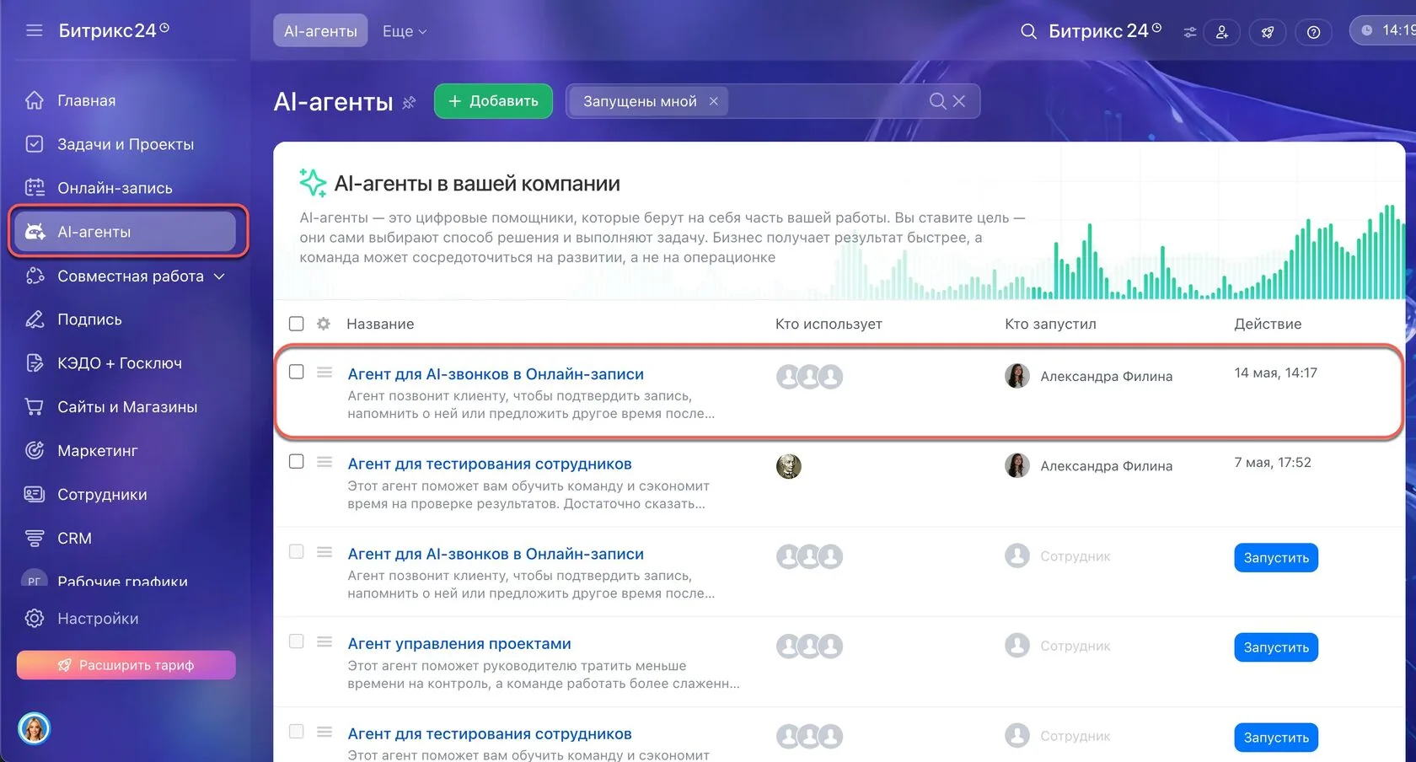
Task: Click the user avatar at sidebar bottom
Action: tap(34, 728)
